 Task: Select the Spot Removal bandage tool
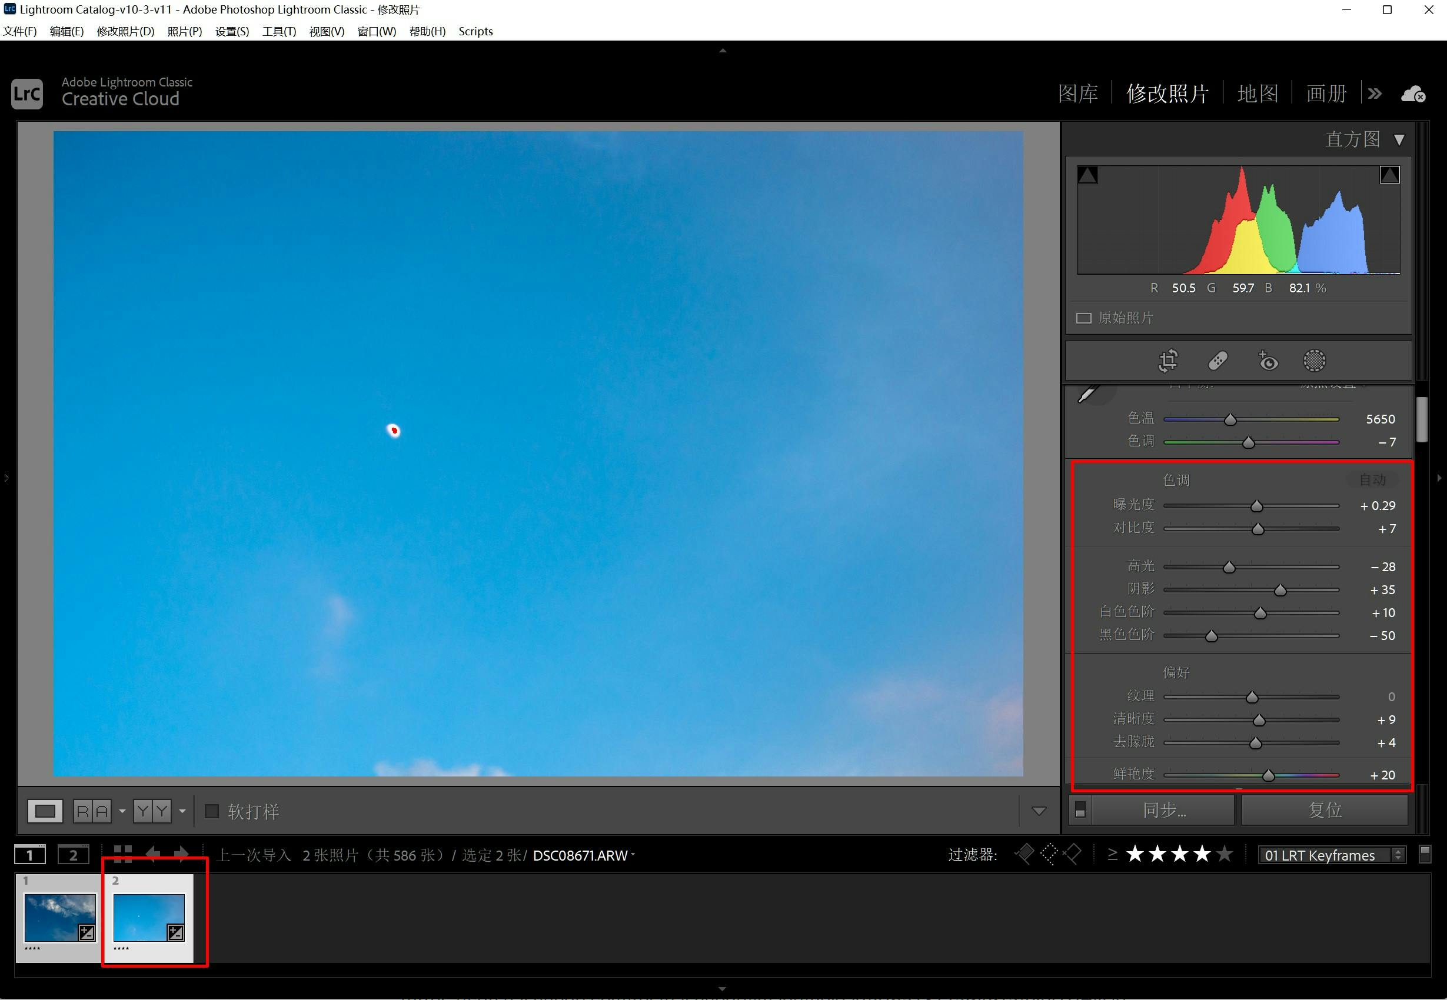1218,361
